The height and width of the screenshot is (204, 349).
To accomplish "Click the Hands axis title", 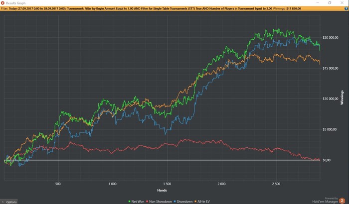I will pos(162,190).
